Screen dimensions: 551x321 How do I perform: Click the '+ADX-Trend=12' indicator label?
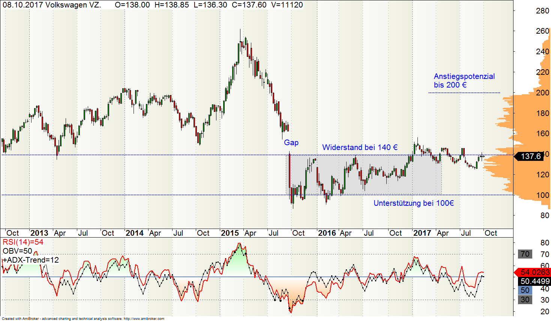31,260
